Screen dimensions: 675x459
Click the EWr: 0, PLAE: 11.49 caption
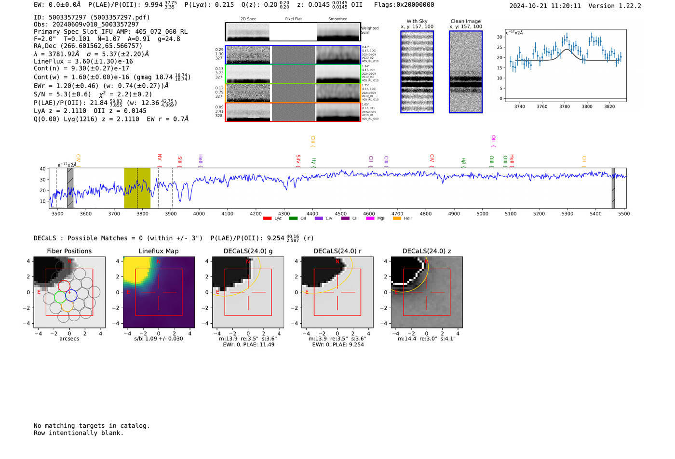coord(248,345)
